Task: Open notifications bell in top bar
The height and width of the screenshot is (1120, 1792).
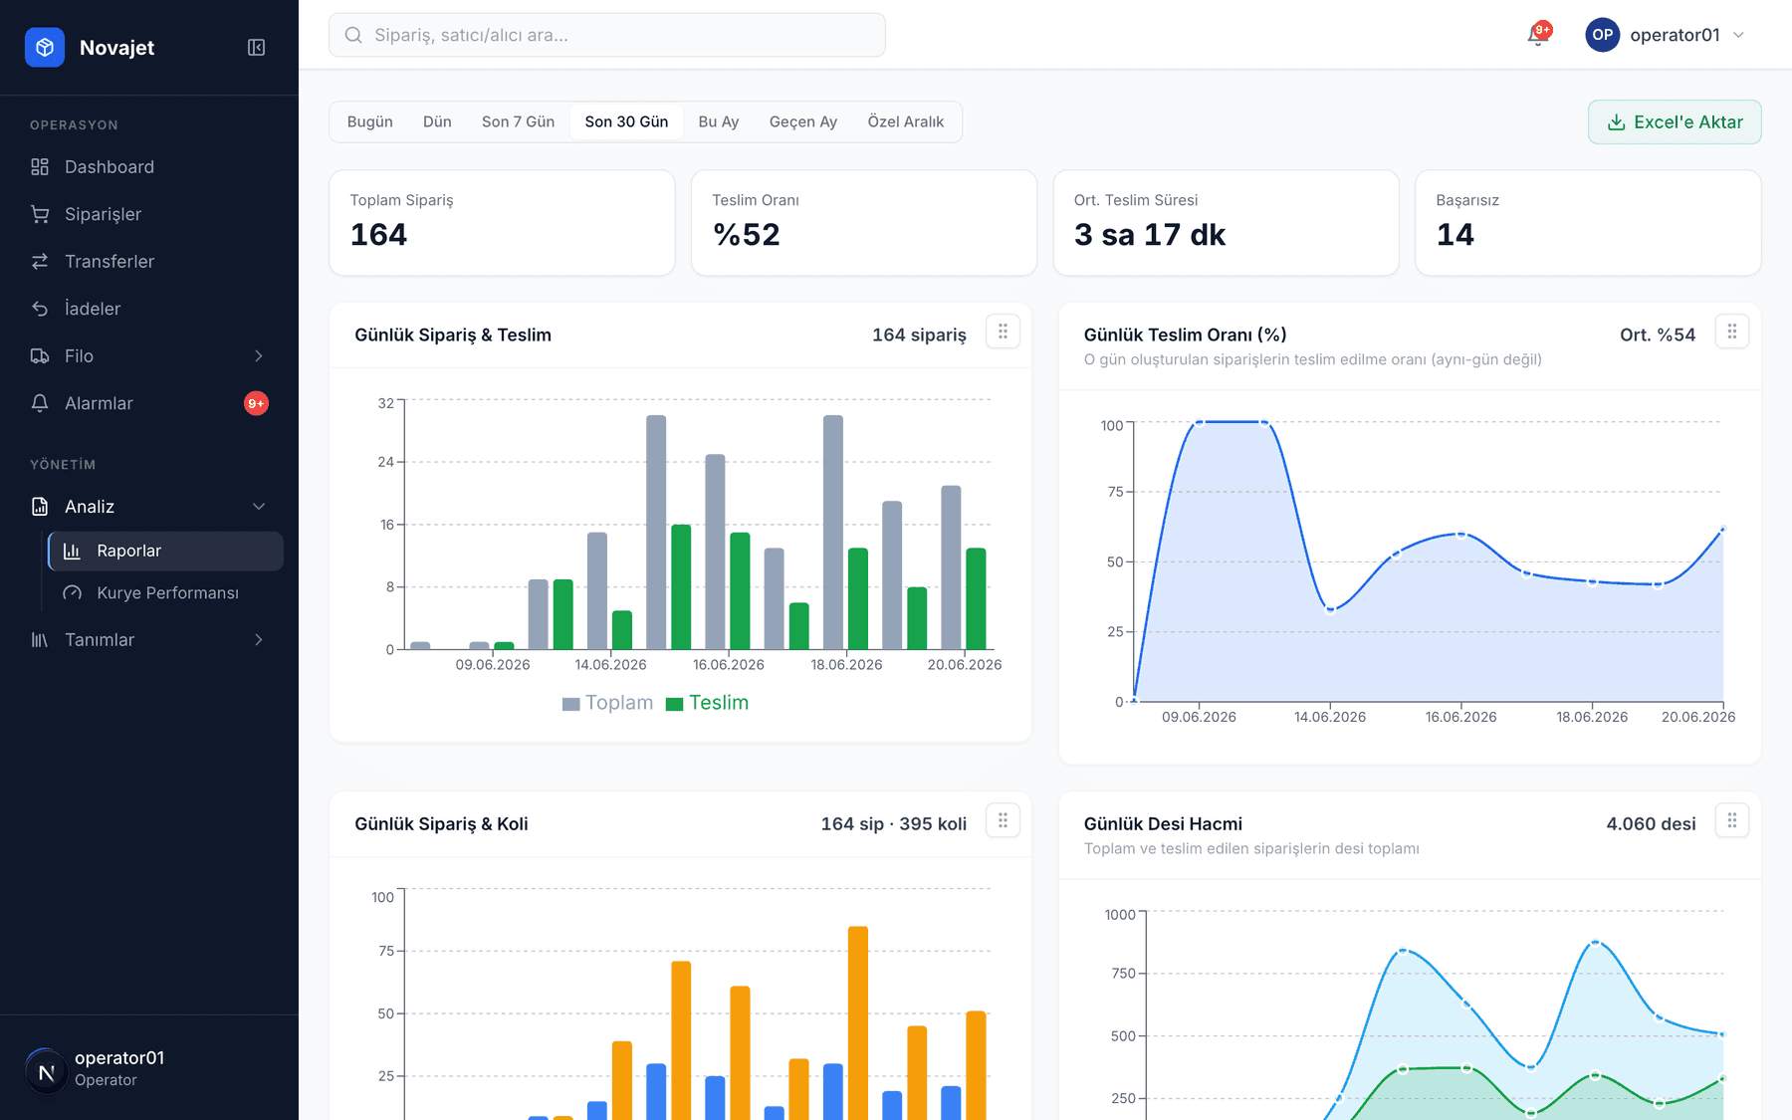Action: [x=1537, y=35]
